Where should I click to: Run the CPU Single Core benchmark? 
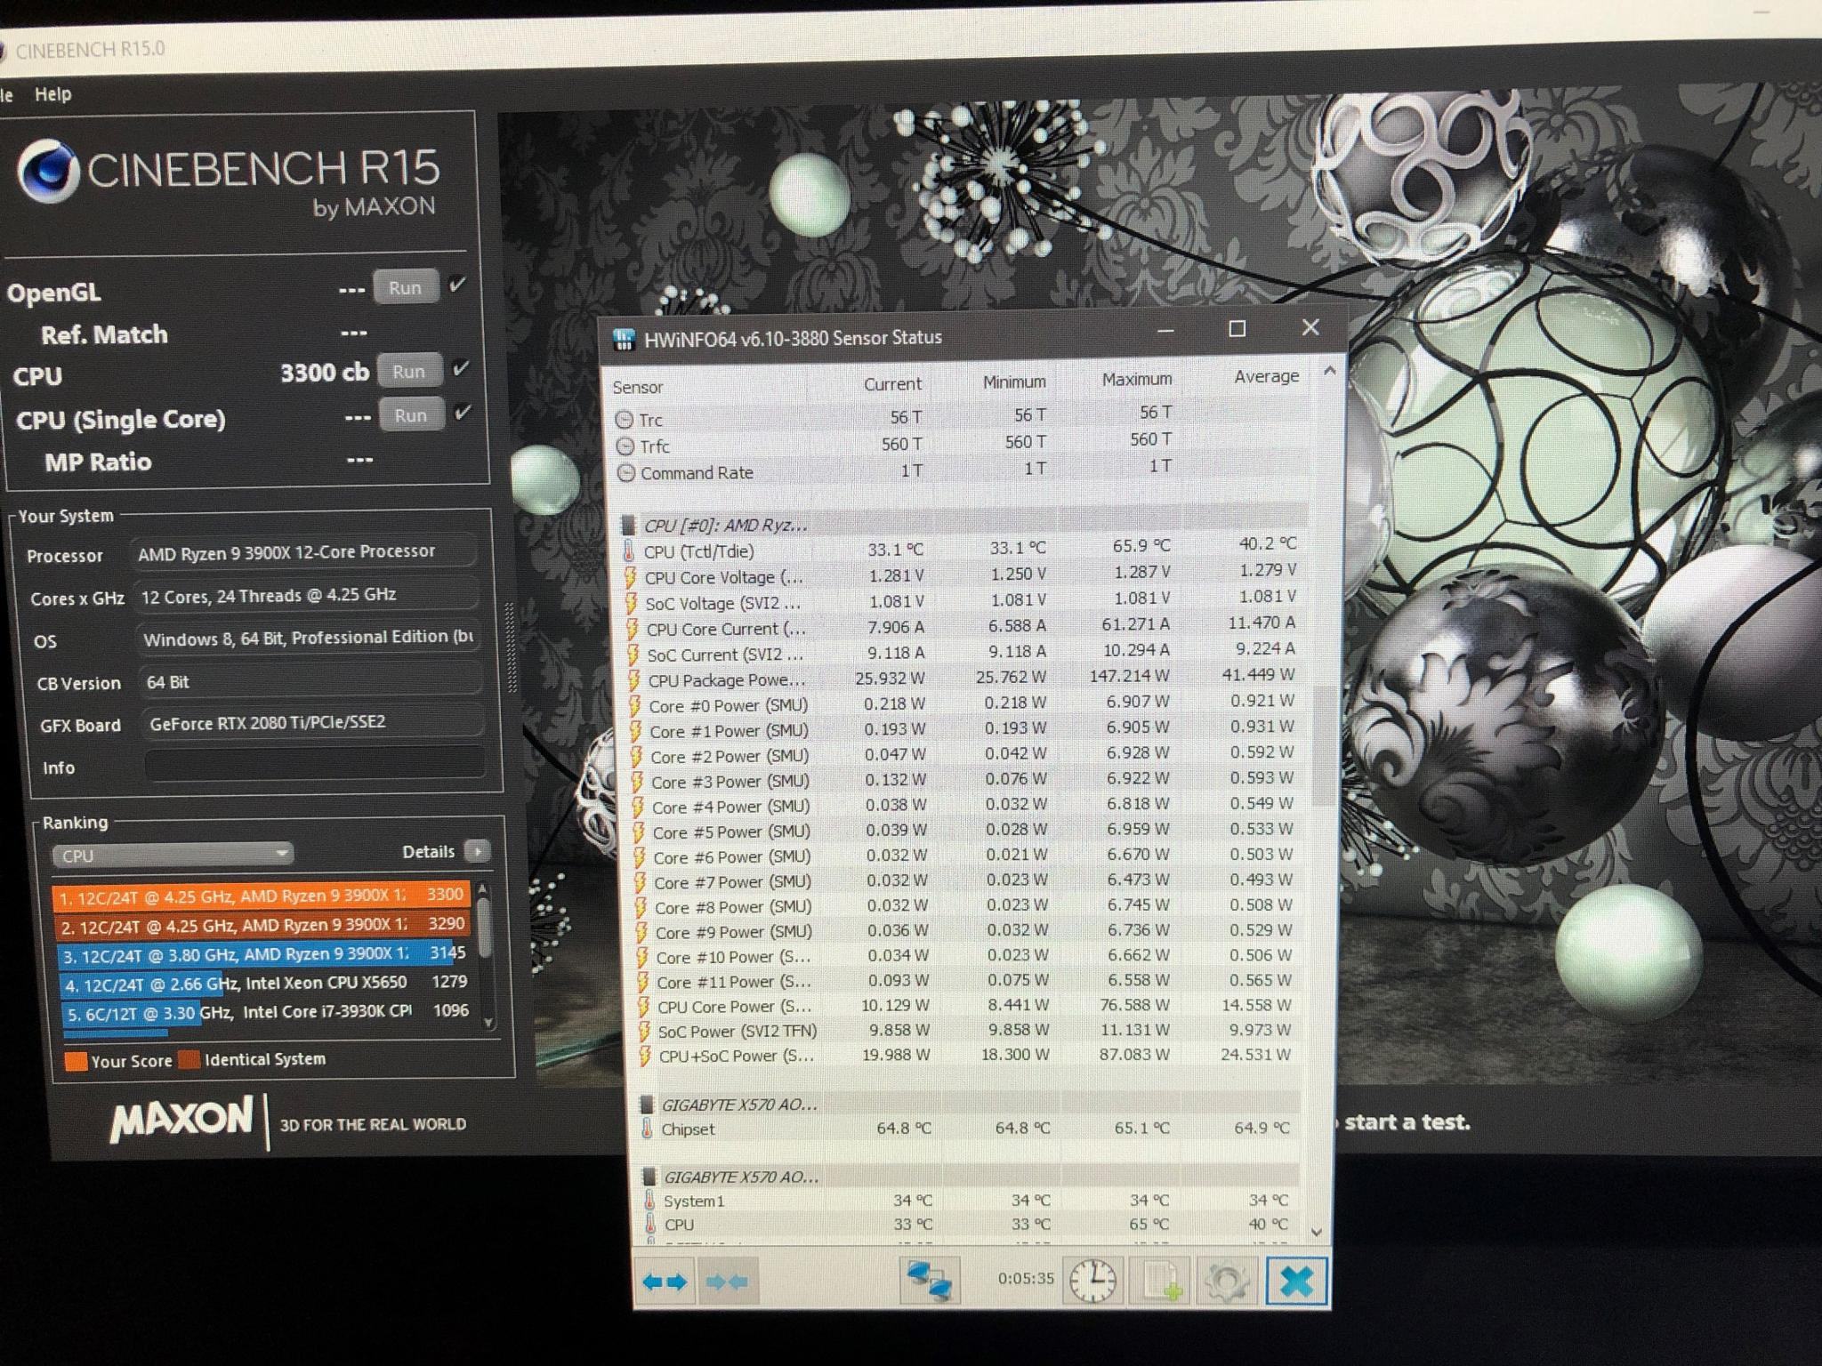tap(410, 414)
